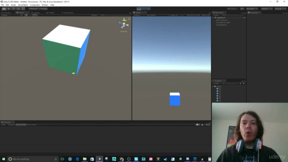
Task: Select GameObject in Hierarchy
Action: click(221, 25)
